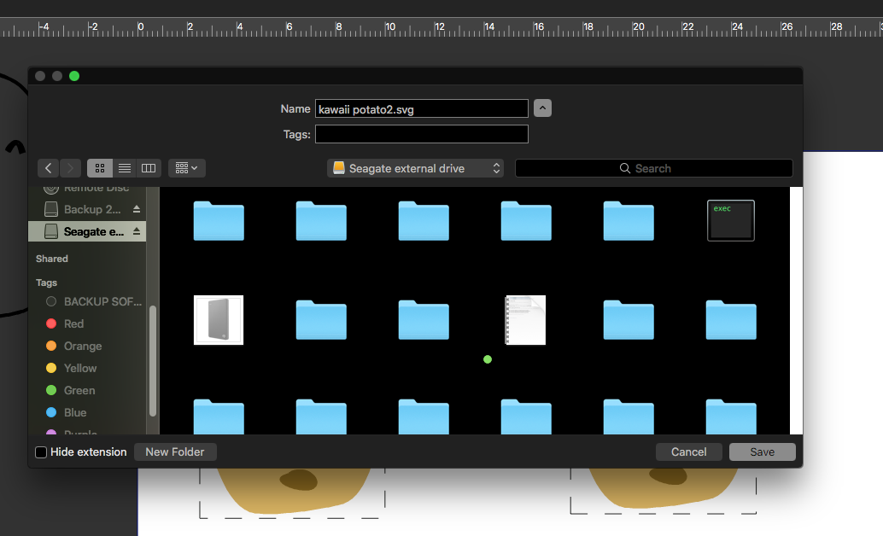The image size is (883, 536).
Task: Filter by the Green tag
Action: (x=79, y=390)
